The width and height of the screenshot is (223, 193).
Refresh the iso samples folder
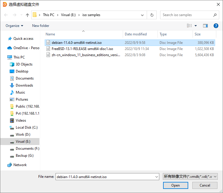point(152,15)
